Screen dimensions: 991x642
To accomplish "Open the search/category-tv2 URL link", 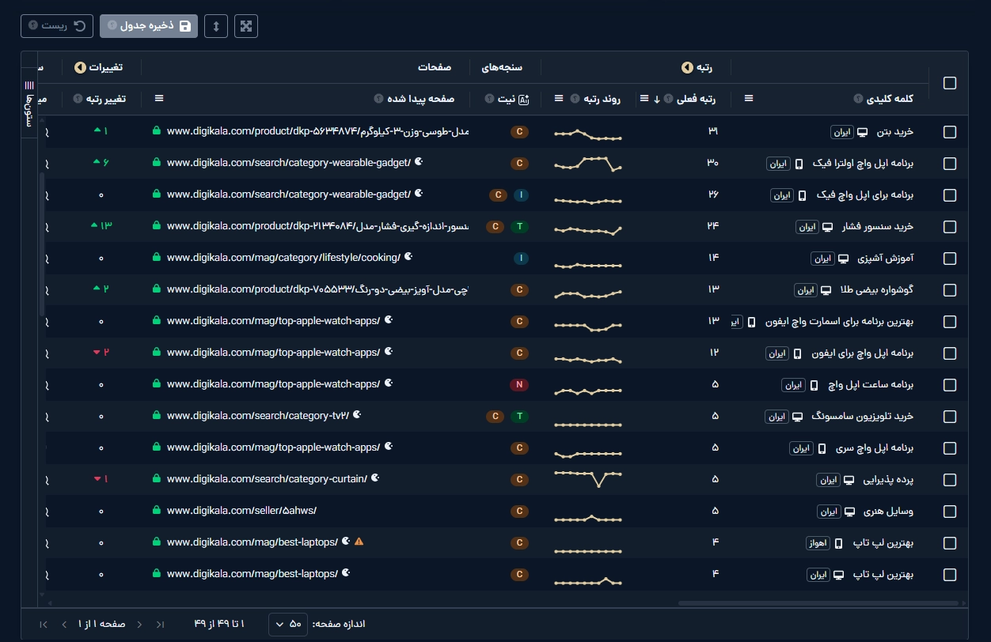I will (x=259, y=415).
